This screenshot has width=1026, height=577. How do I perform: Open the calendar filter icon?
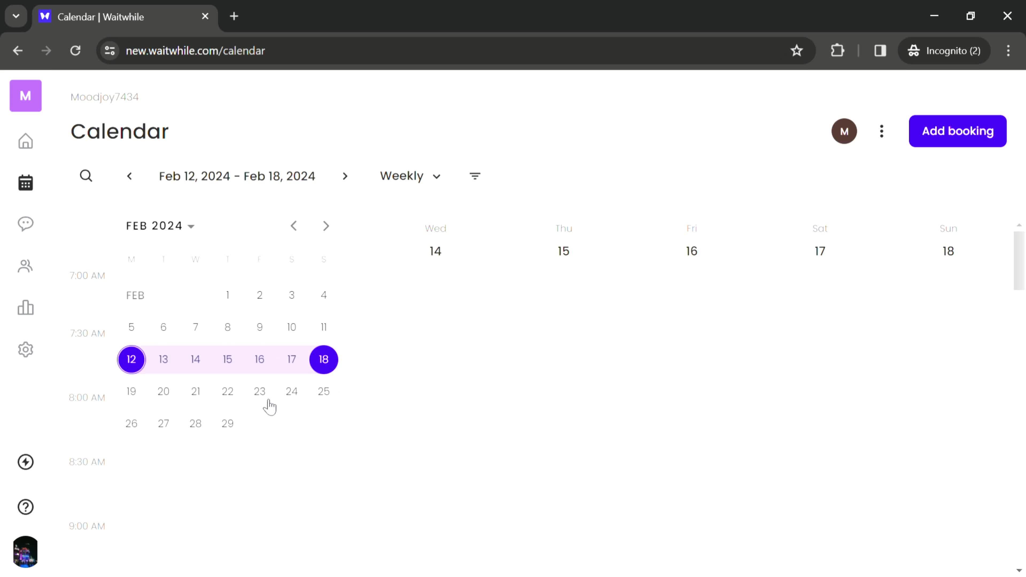[475, 176]
